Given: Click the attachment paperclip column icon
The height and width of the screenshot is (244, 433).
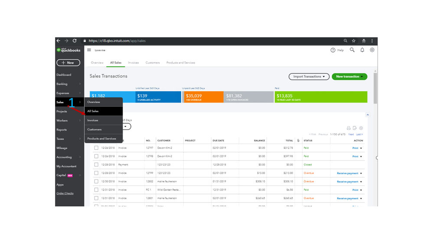Looking at the screenshot, I should point(298,141).
